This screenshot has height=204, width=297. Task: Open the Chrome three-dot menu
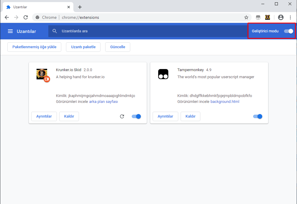(290, 17)
